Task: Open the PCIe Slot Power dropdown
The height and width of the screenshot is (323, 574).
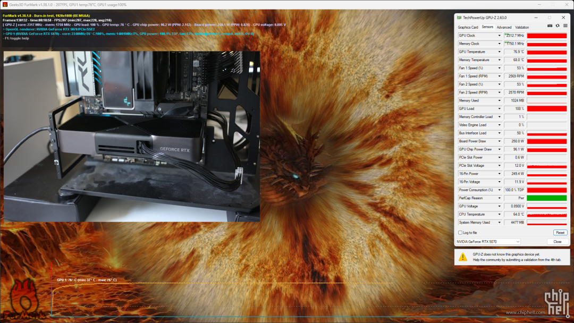Action: [499, 157]
